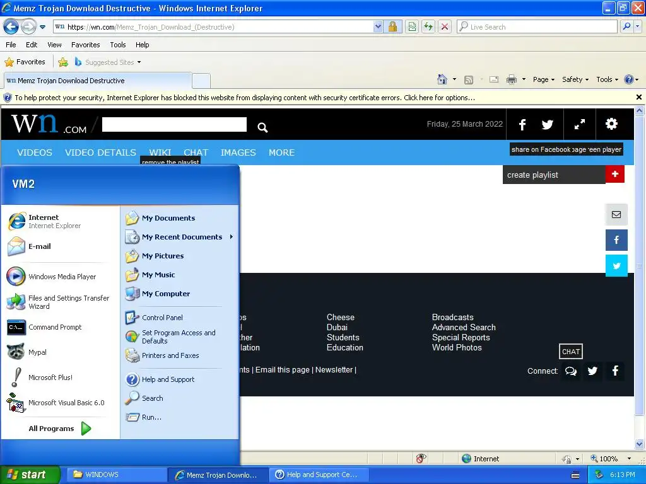The height and width of the screenshot is (484, 646).
Task: Click the Refresh page icon
Action: pos(428,26)
